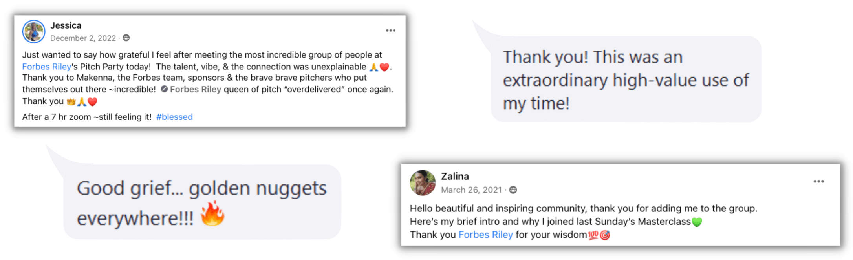Click Zalina's profile picture
The image size is (853, 260).
pos(423,182)
